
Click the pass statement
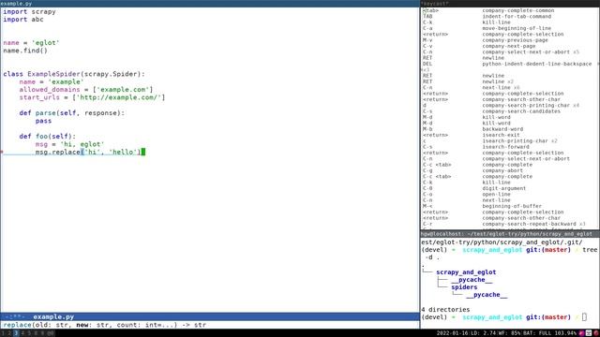tap(43, 121)
